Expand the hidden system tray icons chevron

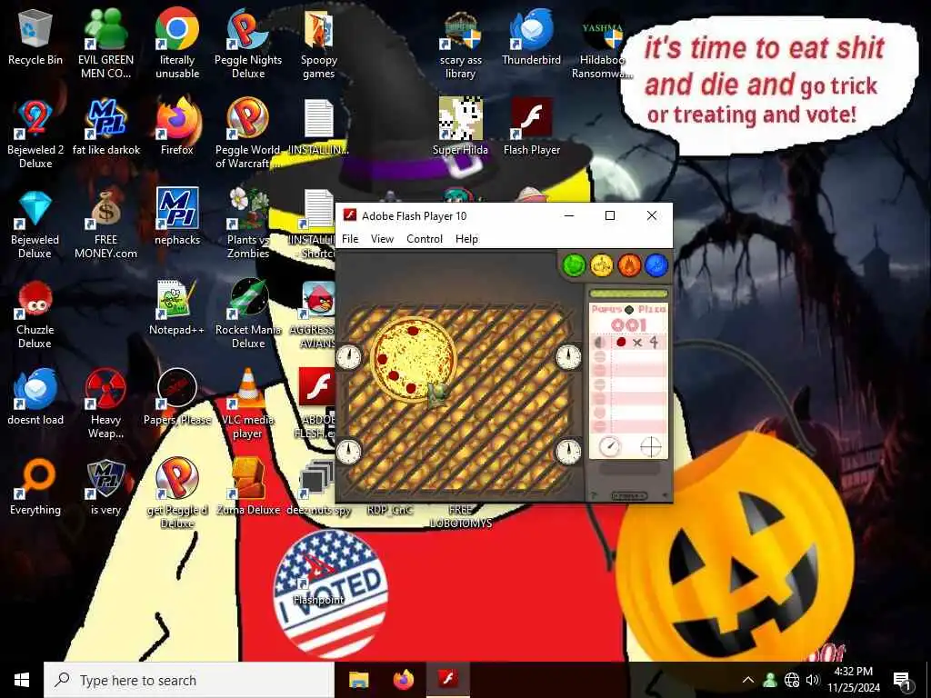pyautogui.click(x=748, y=680)
